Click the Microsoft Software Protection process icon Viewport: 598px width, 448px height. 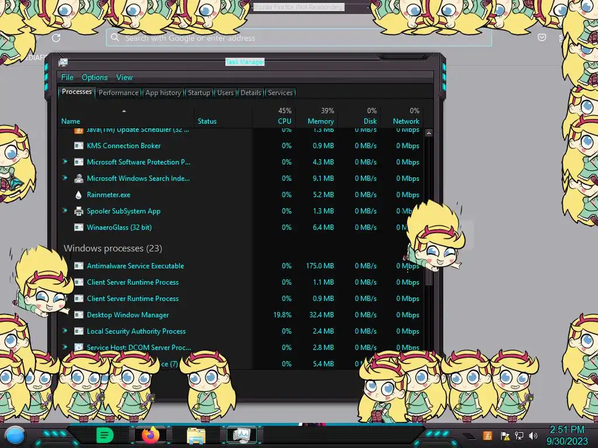pyautogui.click(x=79, y=162)
